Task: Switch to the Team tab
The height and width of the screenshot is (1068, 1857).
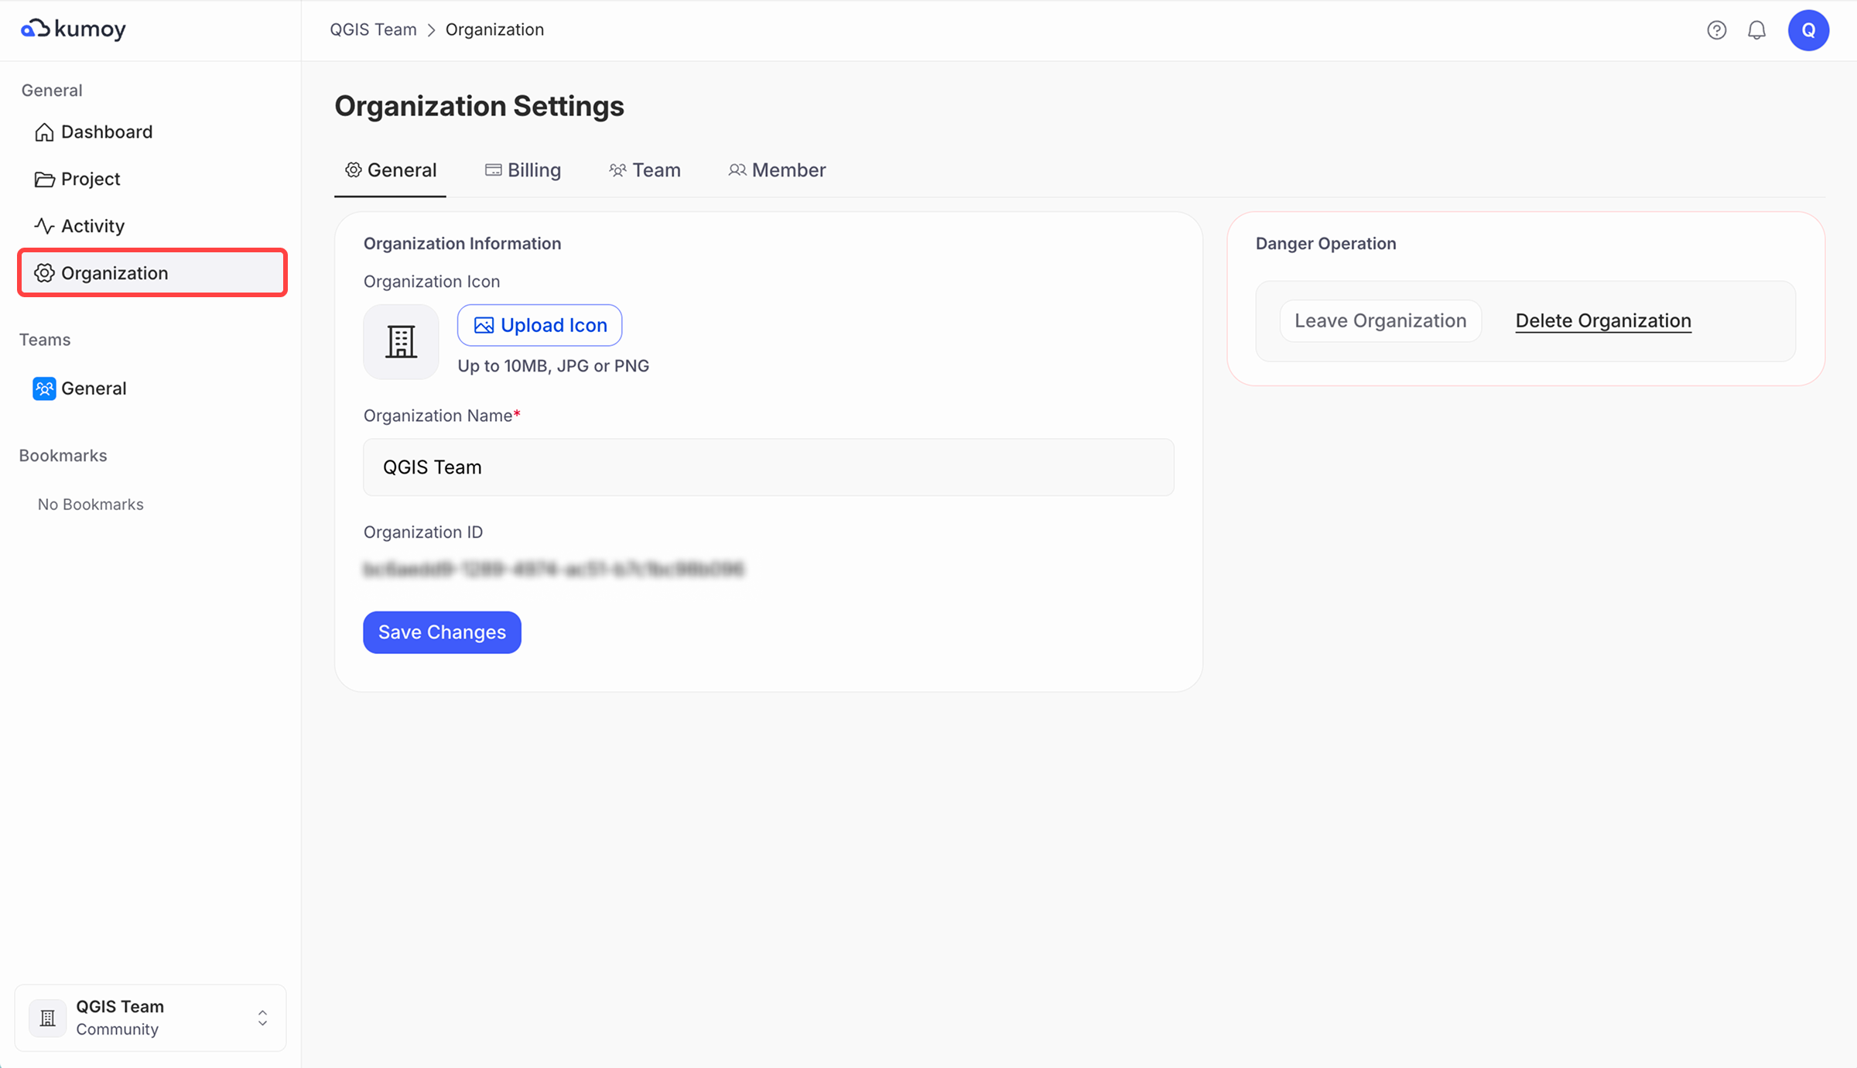Action: point(645,170)
